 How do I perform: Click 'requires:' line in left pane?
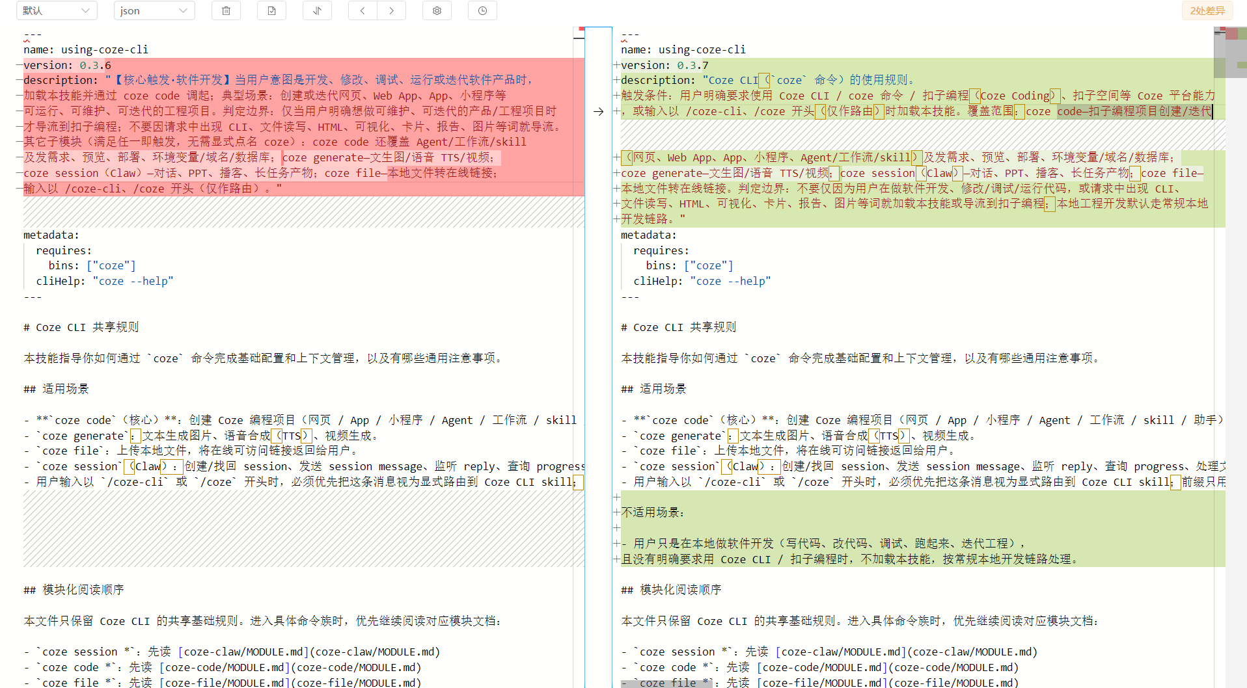point(64,250)
